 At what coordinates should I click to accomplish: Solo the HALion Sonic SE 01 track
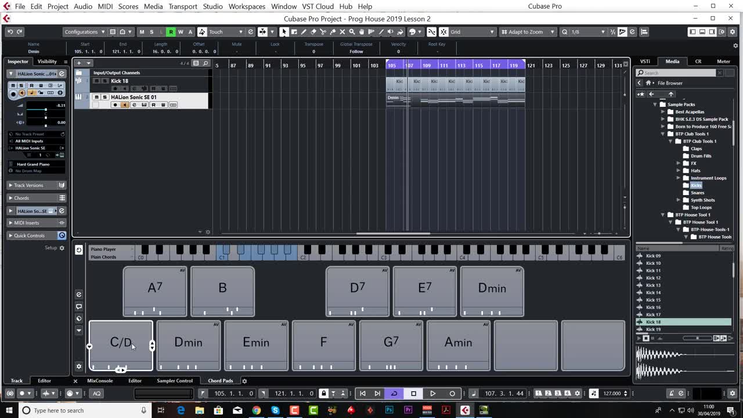click(x=104, y=97)
